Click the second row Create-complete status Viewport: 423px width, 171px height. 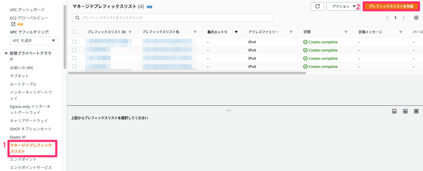tap(320, 50)
